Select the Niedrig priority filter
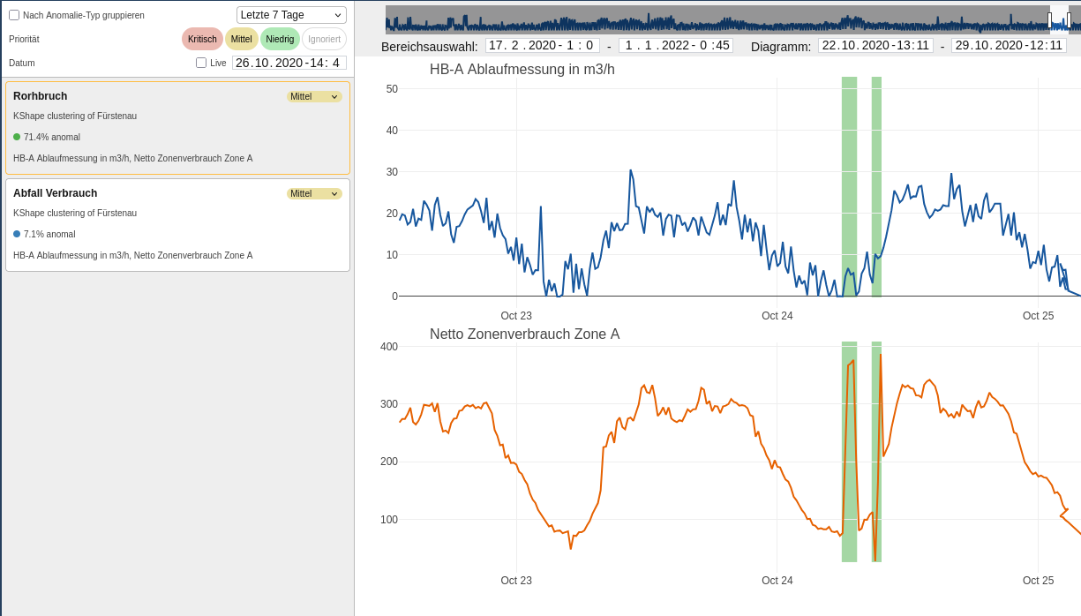Image resolution: width=1081 pixels, height=616 pixels. (280, 39)
